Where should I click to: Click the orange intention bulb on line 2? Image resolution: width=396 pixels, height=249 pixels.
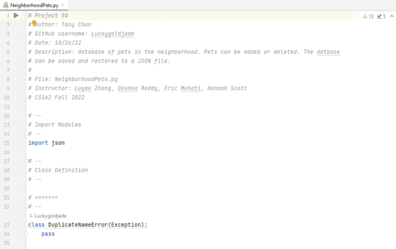[34, 22]
